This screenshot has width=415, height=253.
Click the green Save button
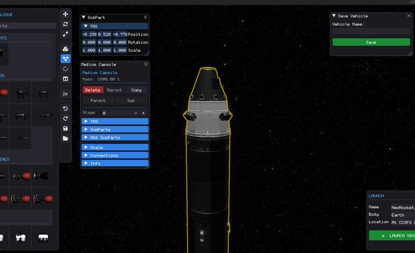pos(372,42)
